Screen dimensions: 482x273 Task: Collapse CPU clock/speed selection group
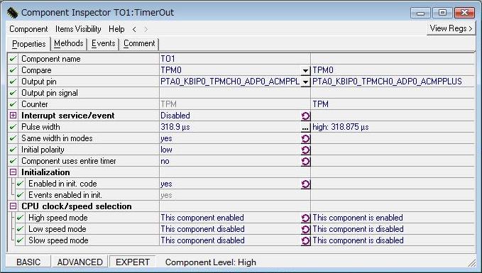pos(13,206)
